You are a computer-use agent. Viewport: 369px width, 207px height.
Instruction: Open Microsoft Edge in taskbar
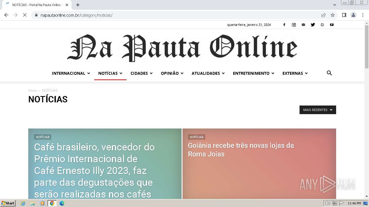(x=62, y=203)
